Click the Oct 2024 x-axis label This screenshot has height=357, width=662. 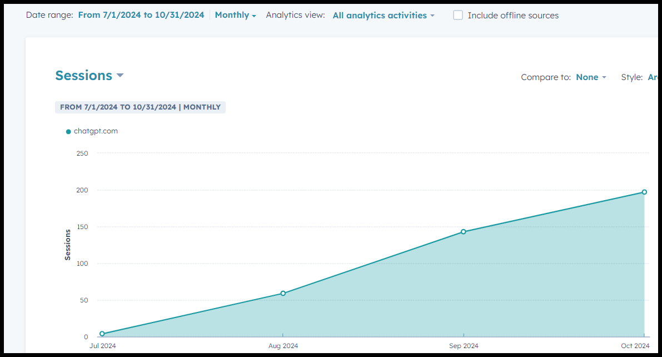[635, 346]
